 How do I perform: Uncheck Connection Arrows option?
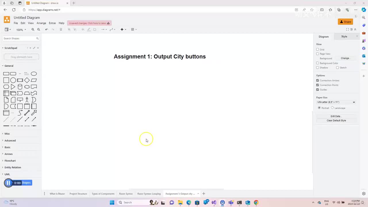pos(317,80)
